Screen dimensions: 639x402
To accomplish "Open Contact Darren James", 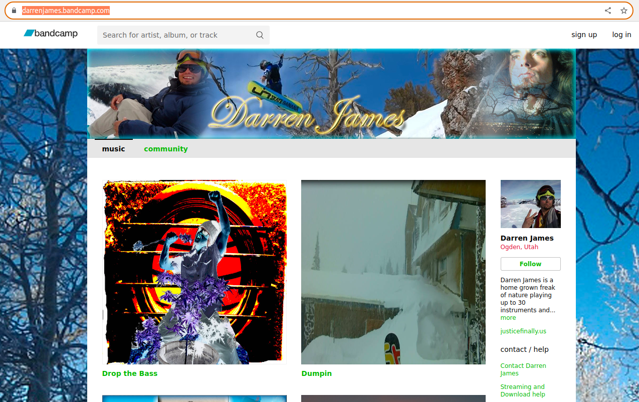I will pos(523,369).
